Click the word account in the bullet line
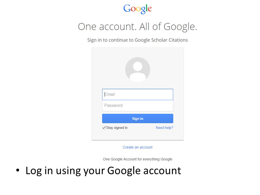This screenshot has width=260, height=195. 162,171
